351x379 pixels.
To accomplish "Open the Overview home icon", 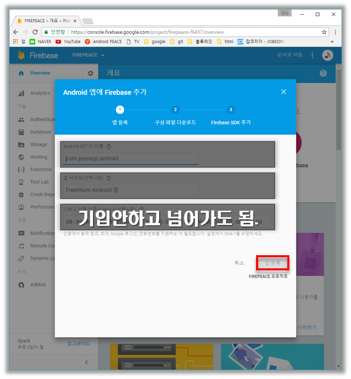I will [21, 73].
